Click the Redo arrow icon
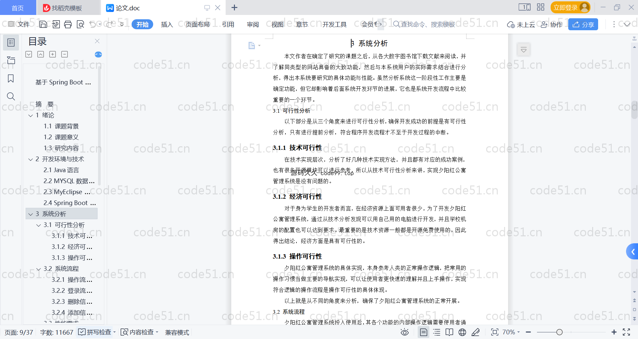Screen dimensions: 638x339 [110, 24]
